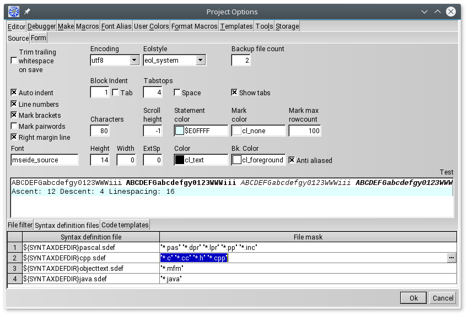This screenshot has height=316, width=468.
Task: Open the Font Alias tab
Action: pyautogui.click(x=116, y=26)
